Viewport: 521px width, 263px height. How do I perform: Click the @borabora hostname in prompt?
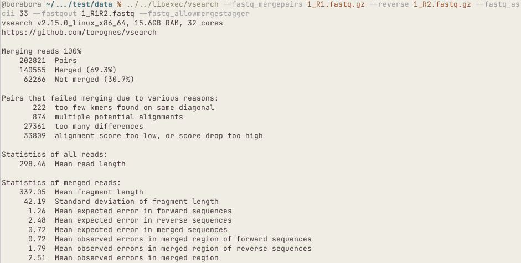click(x=21, y=4)
